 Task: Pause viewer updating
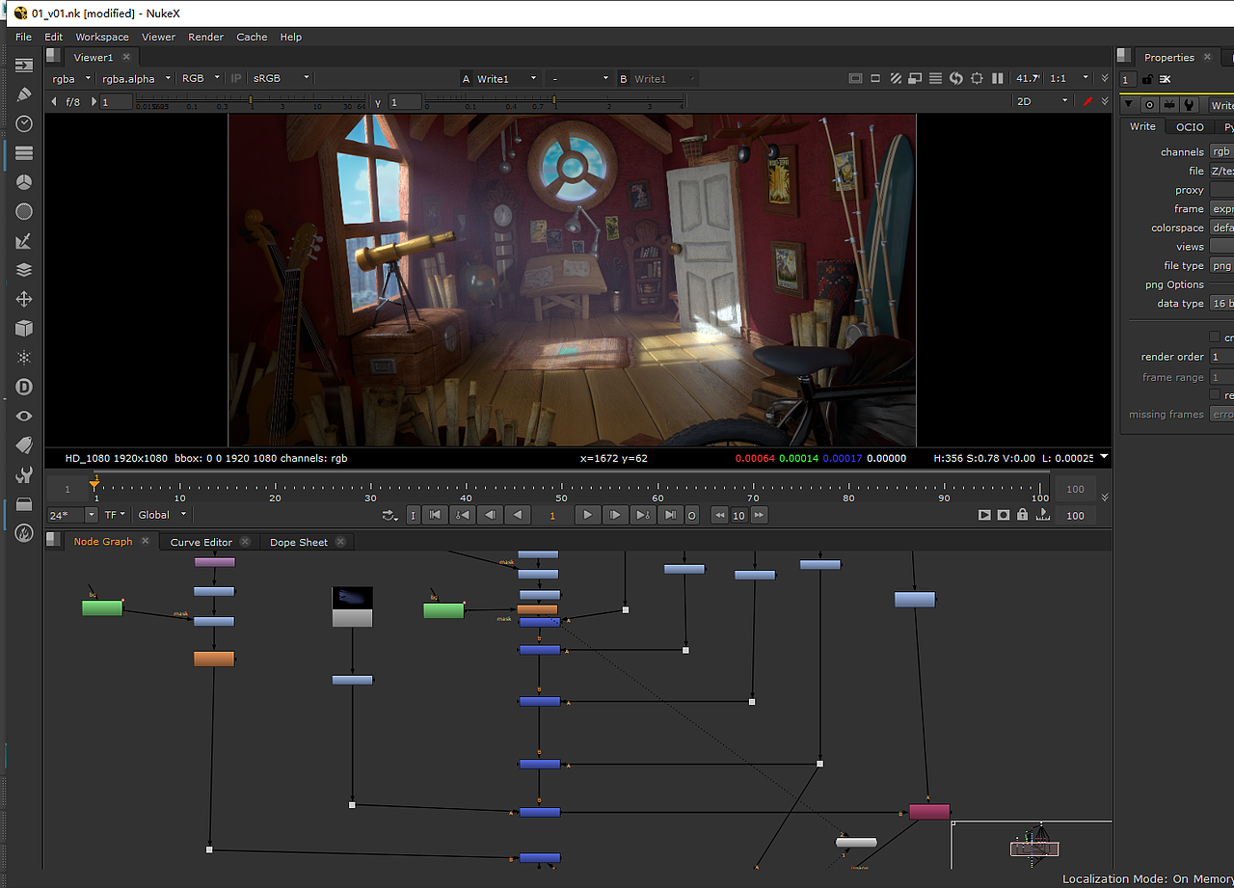[x=998, y=78]
